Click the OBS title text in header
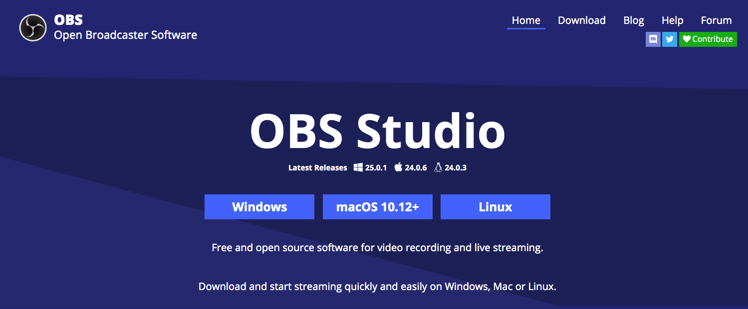This screenshot has height=309, width=748. pos(68,20)
